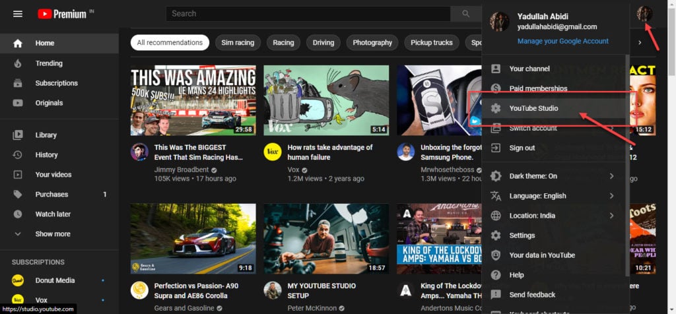676x314 pixels.
Task: Click the search magnifier button
Action: [x=465, y=14]
